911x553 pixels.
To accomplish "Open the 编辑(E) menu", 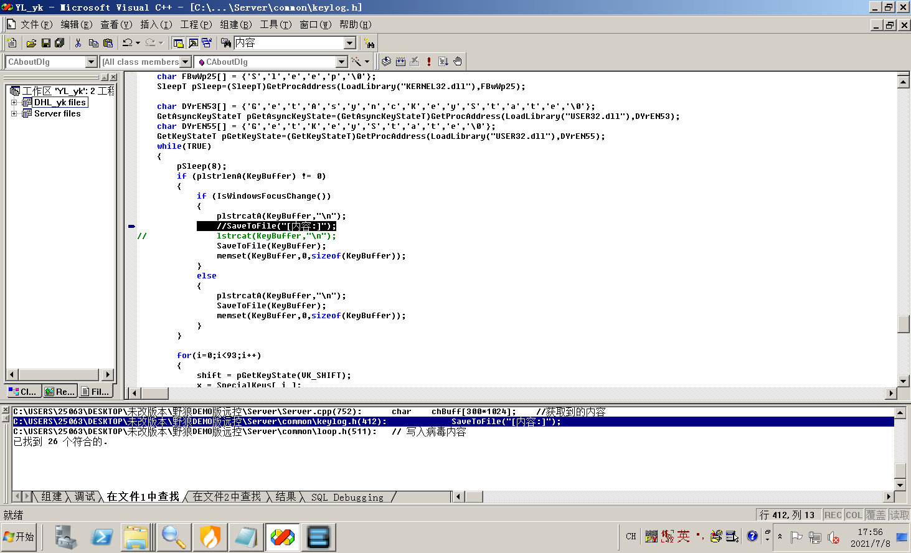I will tap(77, 24).
